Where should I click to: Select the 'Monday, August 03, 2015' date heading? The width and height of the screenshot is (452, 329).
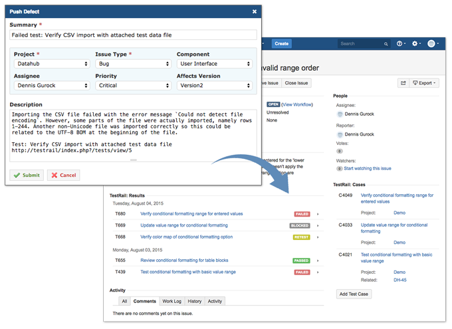[x=138, y=250]
